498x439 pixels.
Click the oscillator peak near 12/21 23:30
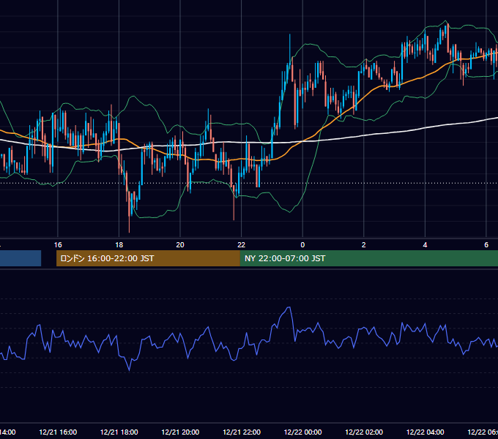(289, 307)
